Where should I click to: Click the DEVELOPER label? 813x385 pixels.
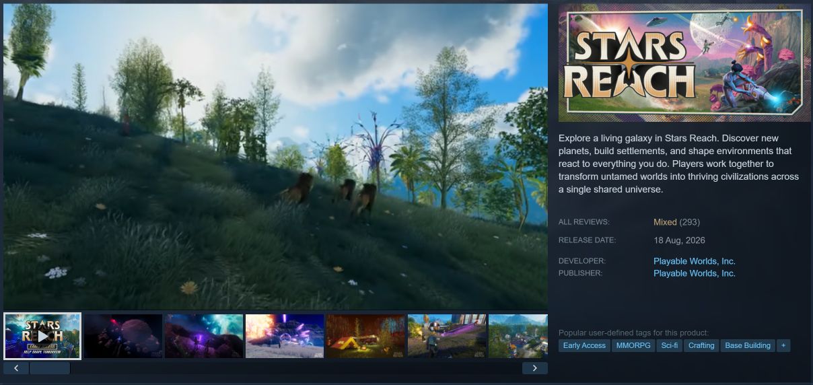point(582,261)
